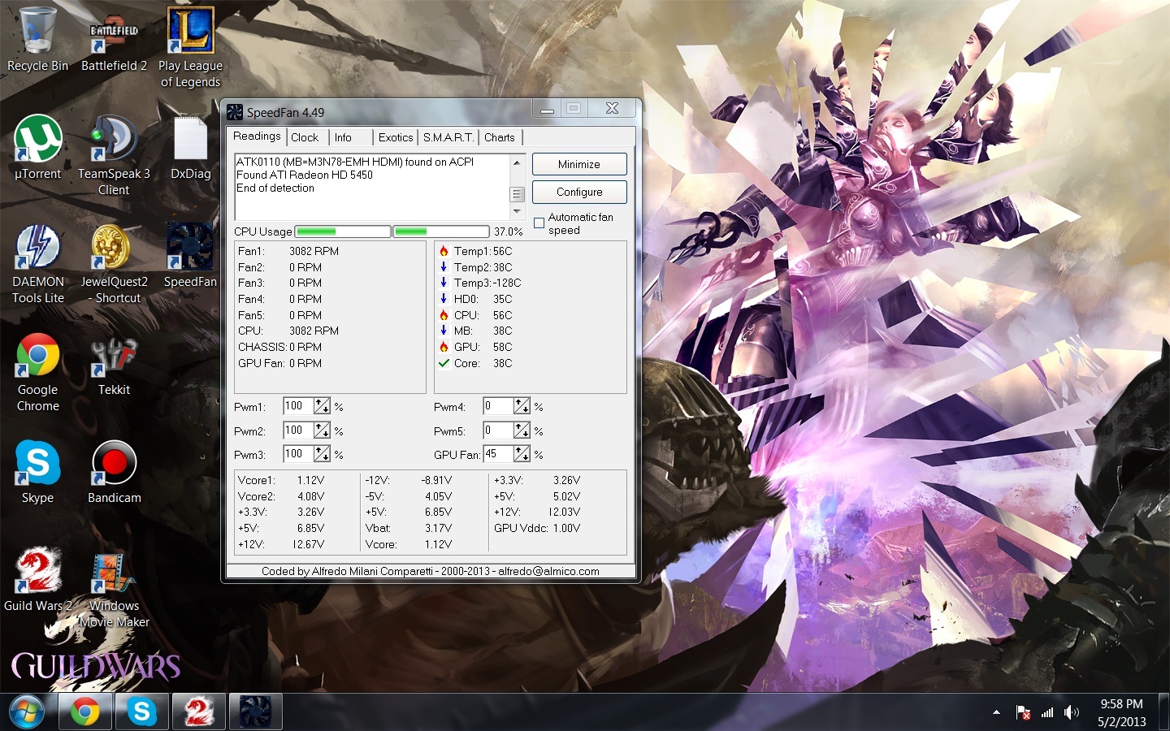Viewport: 1170px width, 731px height.
Task: Click the Pwm3 value field
Action: 298,454
